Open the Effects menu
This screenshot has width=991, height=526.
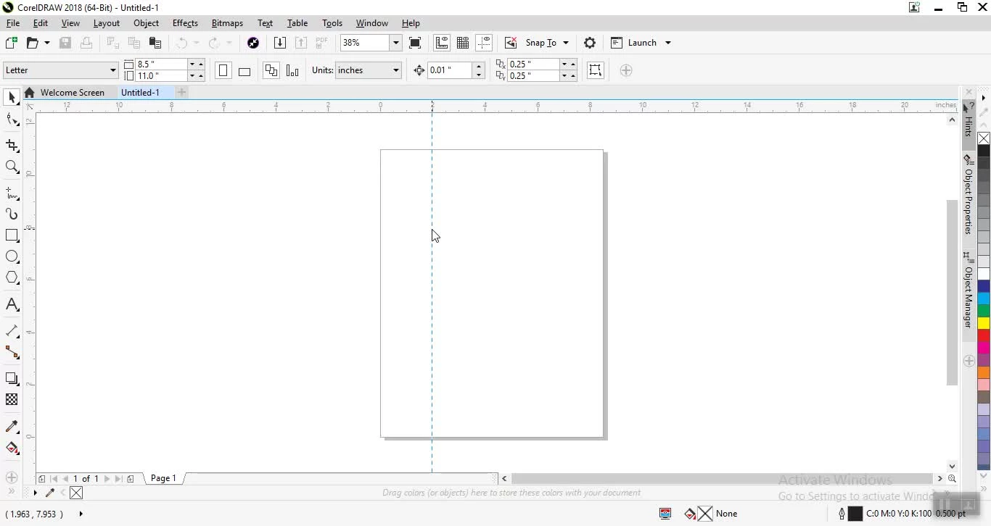click(x=185, y=23)
